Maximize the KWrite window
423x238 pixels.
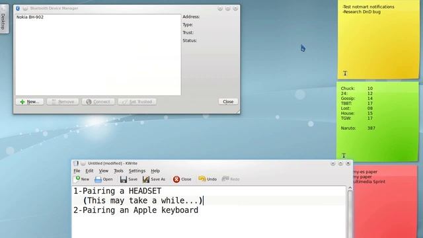click(x=340, y=163)
